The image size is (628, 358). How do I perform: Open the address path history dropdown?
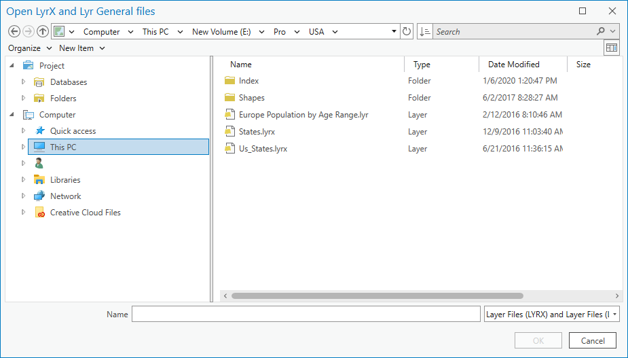pyautogui.click(x=394, y=32)
